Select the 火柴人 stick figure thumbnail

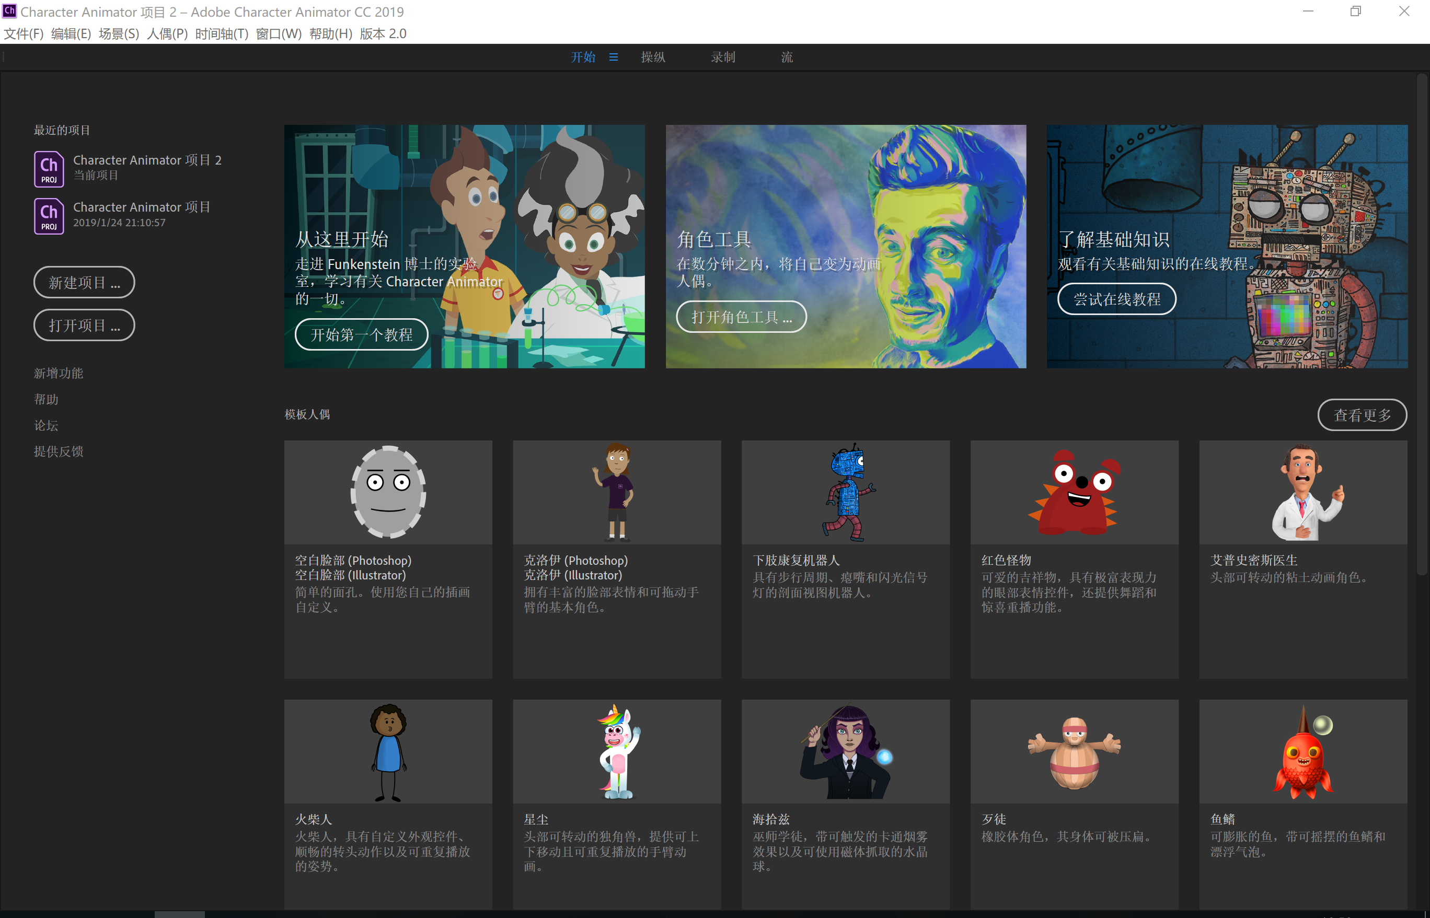pos(388,752)
